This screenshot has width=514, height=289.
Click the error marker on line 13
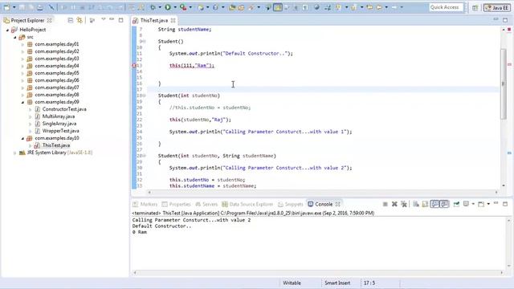(134, 66)
